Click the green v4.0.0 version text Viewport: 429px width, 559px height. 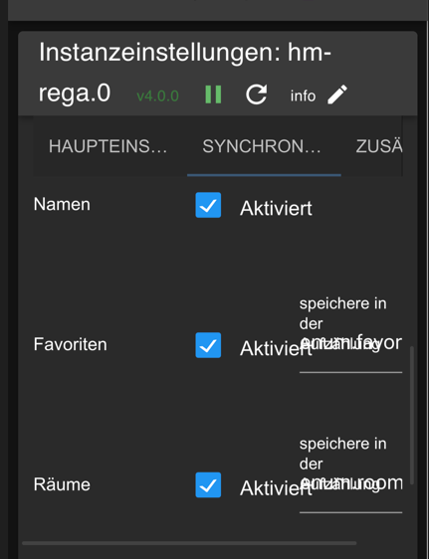click(157, 95)
